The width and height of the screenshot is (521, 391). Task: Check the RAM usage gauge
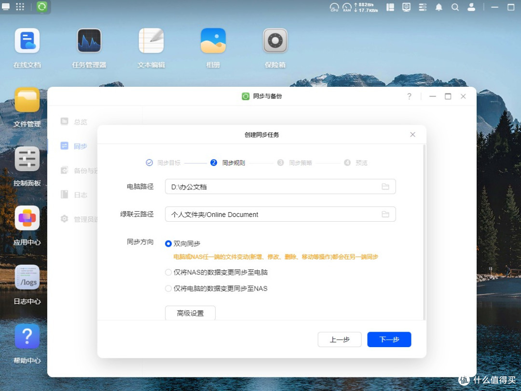(x=347, y=7)
